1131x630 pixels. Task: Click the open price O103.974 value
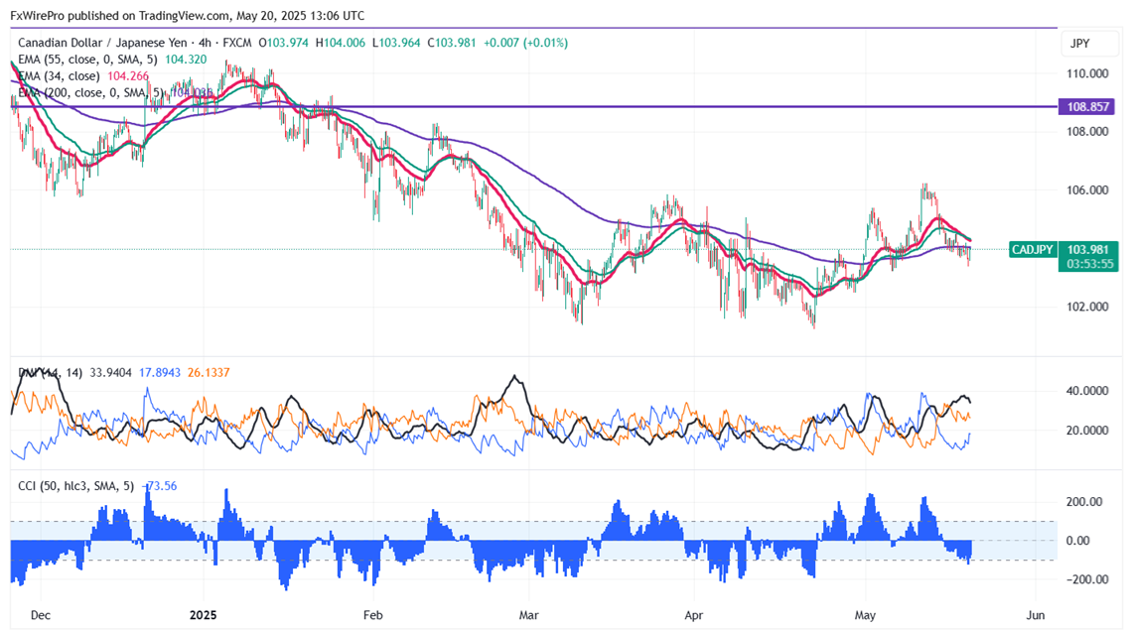coord(283,43)
